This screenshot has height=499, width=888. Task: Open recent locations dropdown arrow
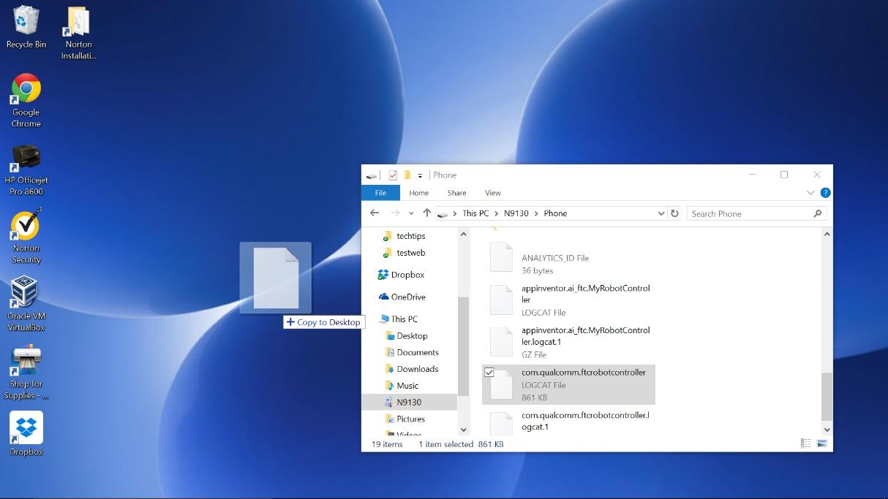[x=411, y=214]
